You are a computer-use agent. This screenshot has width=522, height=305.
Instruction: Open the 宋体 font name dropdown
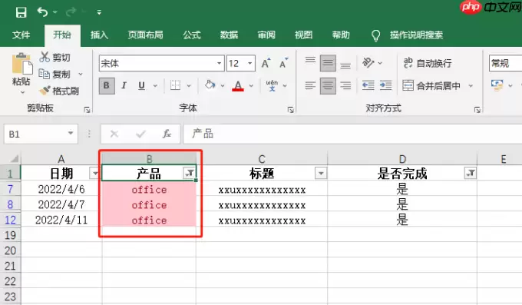219,63
